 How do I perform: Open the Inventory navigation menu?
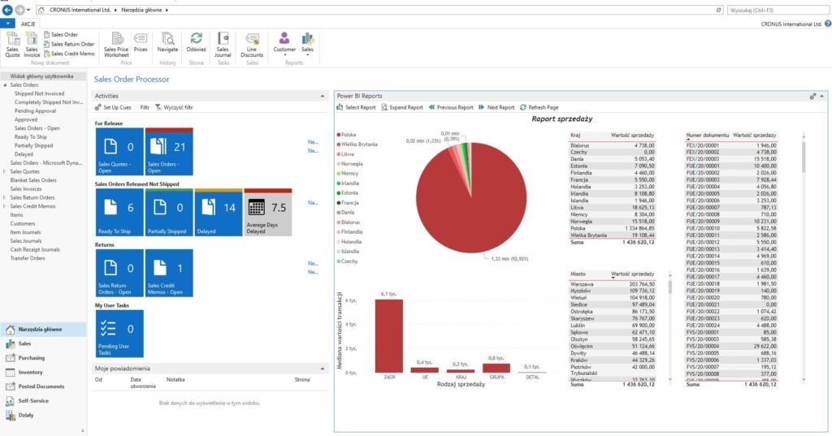click(43, 373)
